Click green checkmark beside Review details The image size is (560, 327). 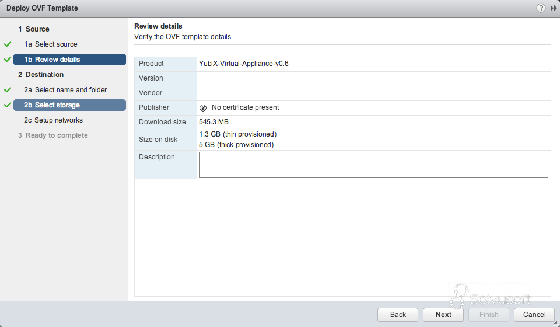[8, 60]
